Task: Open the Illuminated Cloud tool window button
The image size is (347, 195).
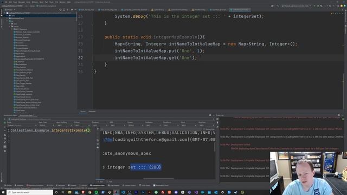Action: coord(160,185)
